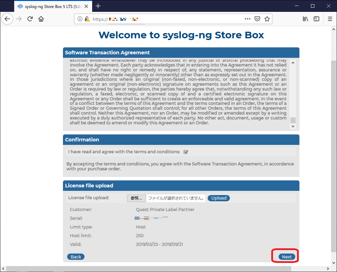Screen dimensions: 337x272
Task: Click the agreement text scroll-down arrow
Action: [x=293, y=126]
